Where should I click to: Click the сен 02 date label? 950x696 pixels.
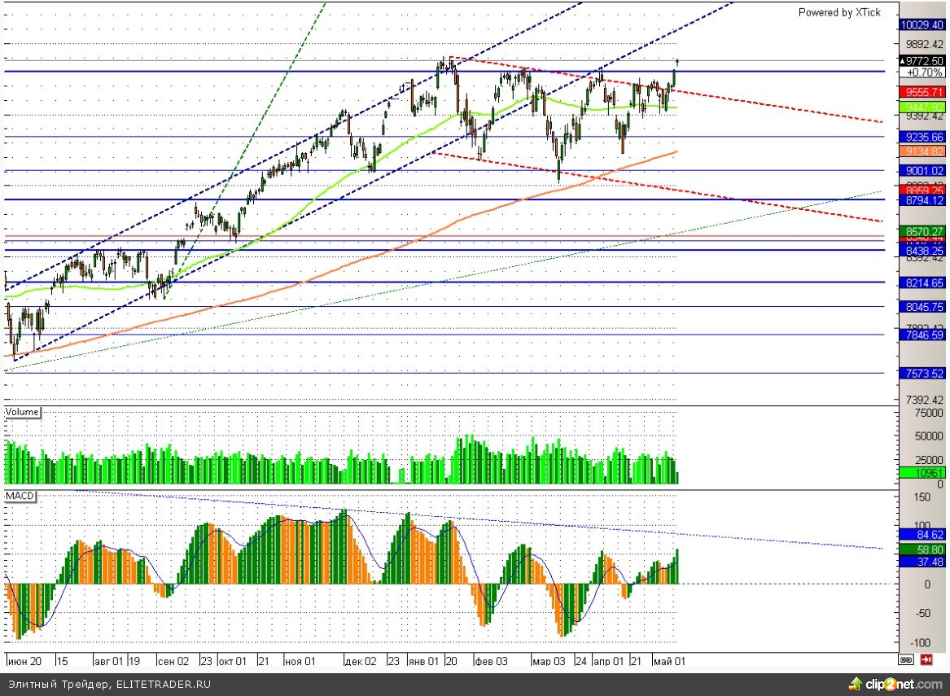point(173,661)
